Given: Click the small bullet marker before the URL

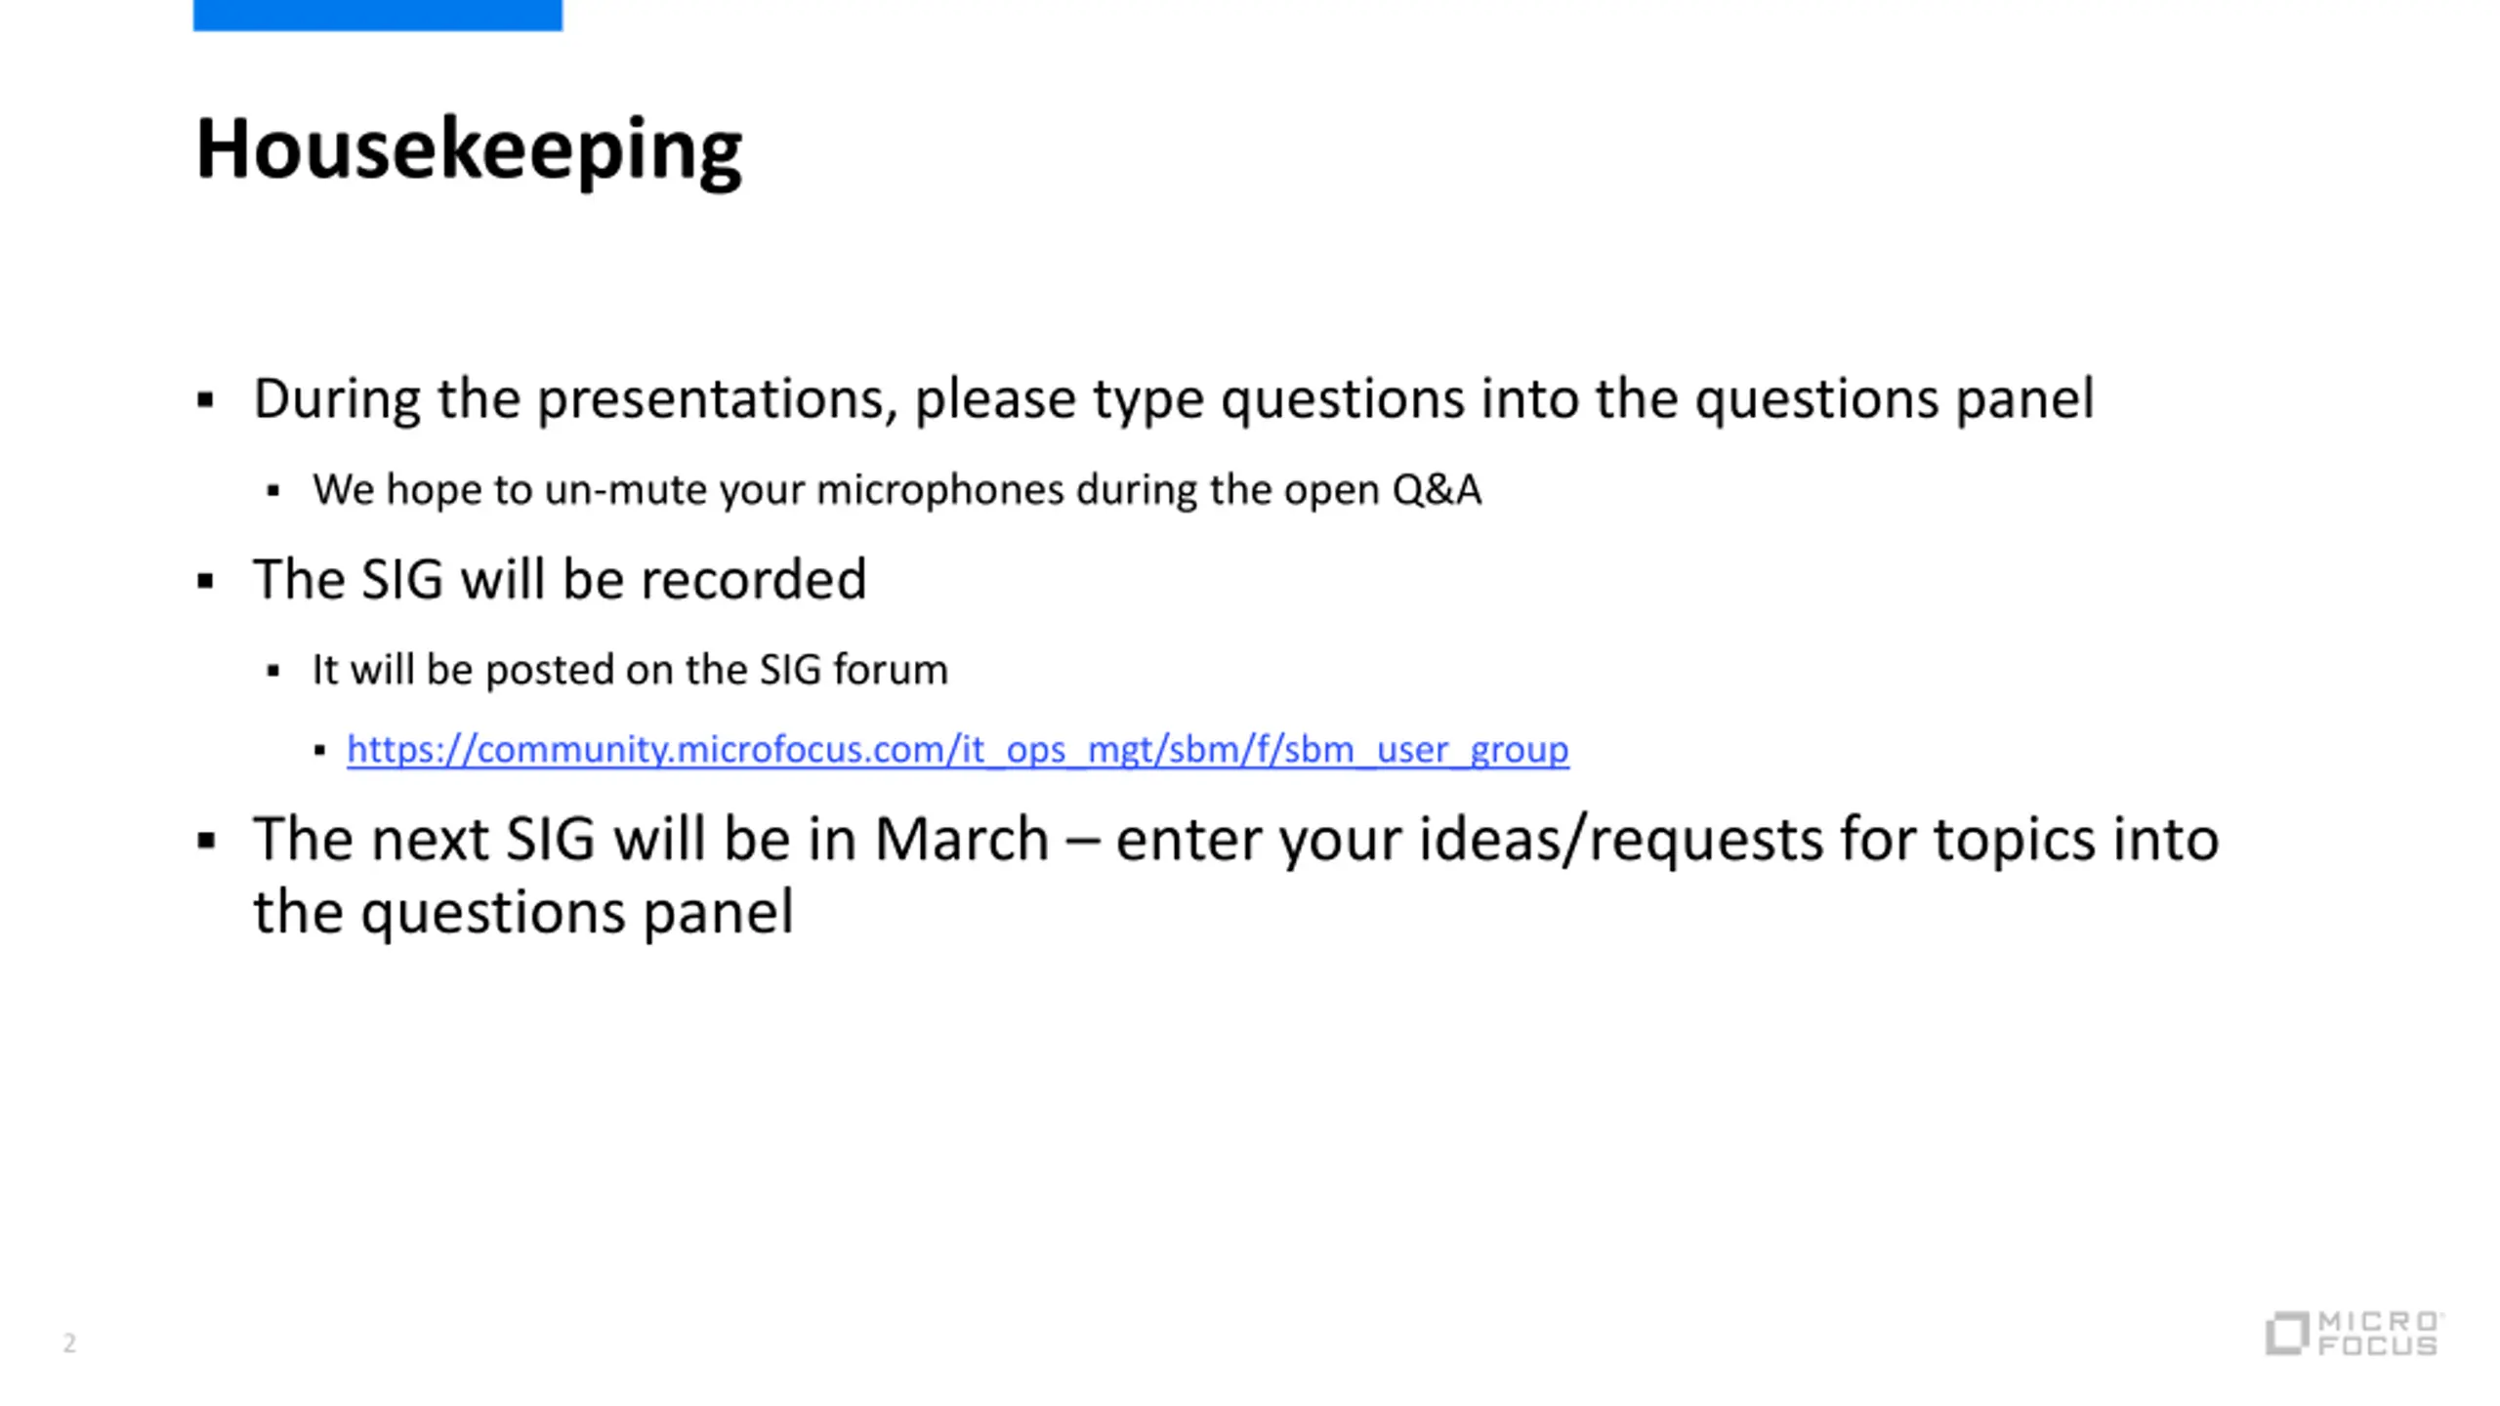Looking at the screenshot, I should [319, 750].
